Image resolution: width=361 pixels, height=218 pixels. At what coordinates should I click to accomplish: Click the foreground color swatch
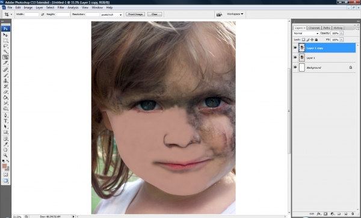point(4,166)
